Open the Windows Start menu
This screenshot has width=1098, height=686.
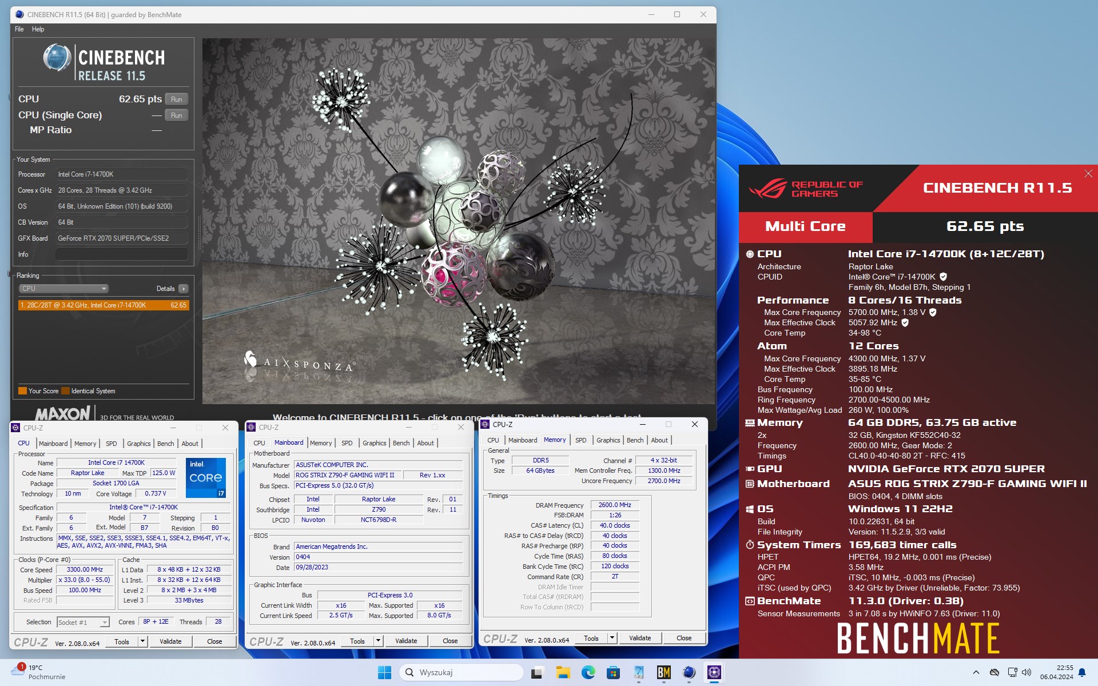point(384,672)
